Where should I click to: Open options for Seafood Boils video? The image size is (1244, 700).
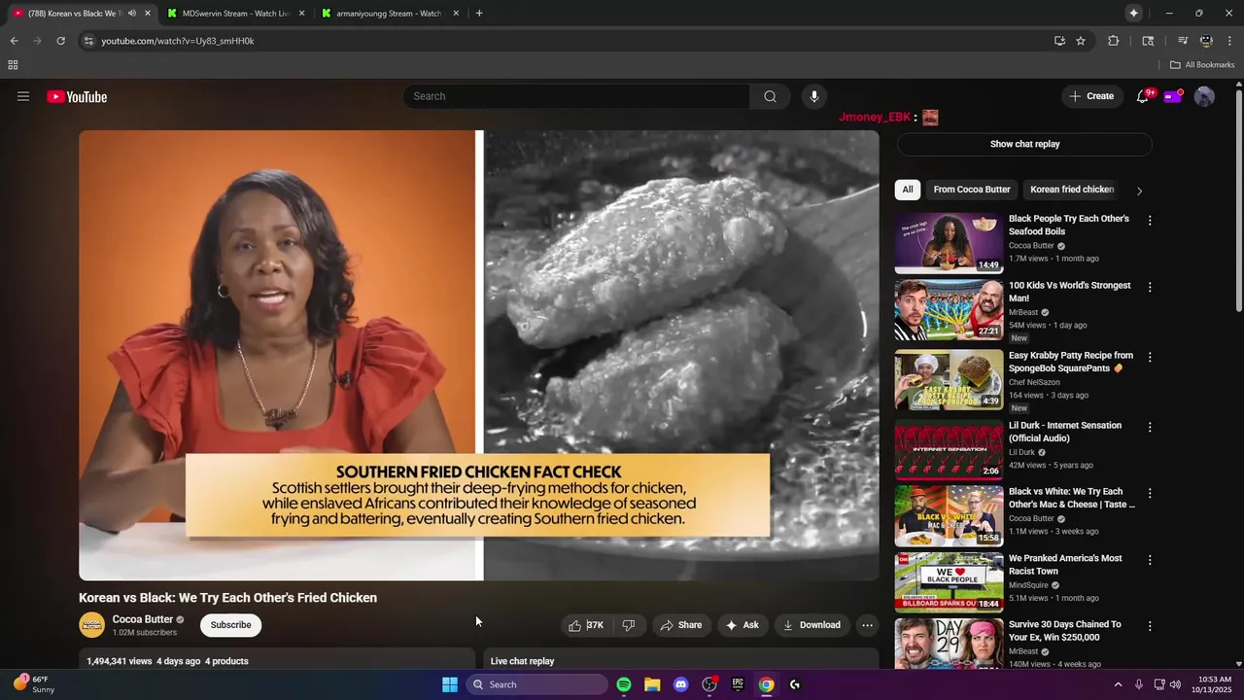click(1150, 221)
